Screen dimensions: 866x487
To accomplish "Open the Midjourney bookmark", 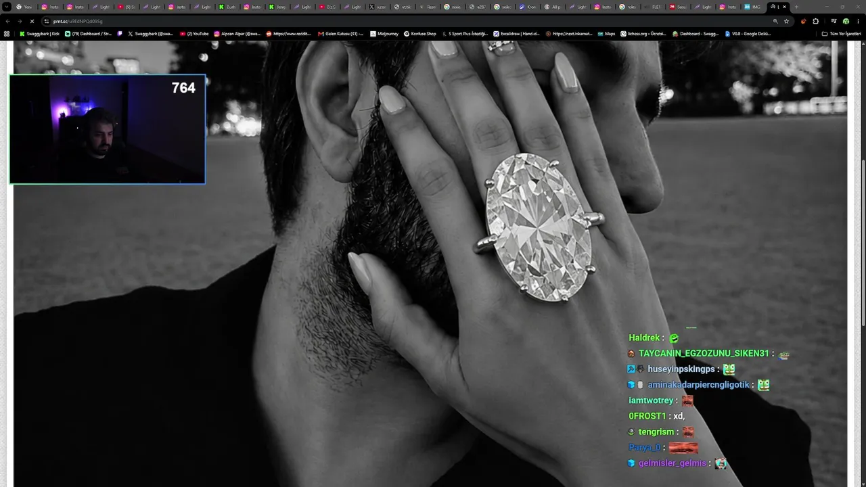I will (384, 33).
